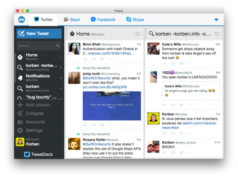Open the Home column options sliders icon
238x179 pixels.
tap(138, 34)
